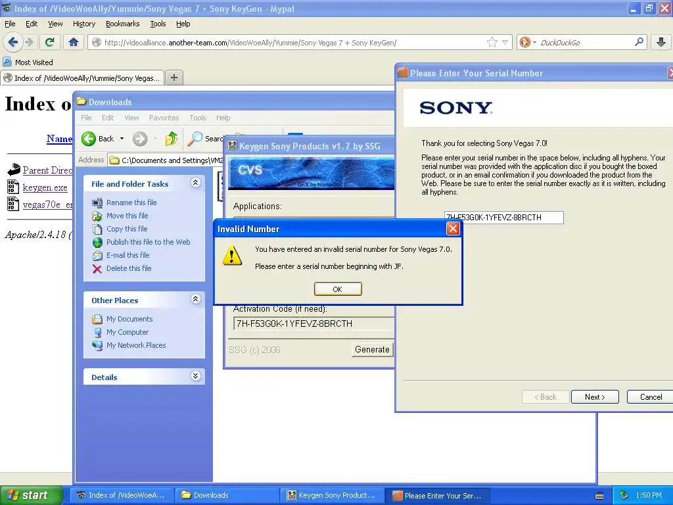The width and height of the screenshot is (673, 505).
Task: Click Next in the Sony serial dialog
Action: tap(595, 397)
